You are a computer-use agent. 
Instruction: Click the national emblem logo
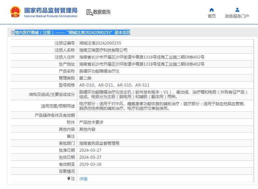(x=15, y=12)
